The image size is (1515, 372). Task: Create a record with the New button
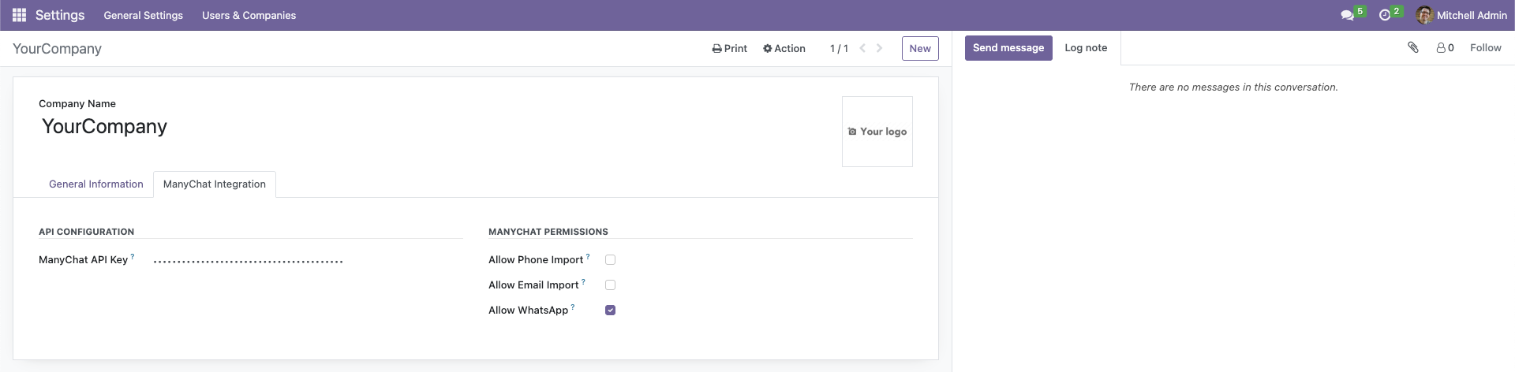click(920, 48)
